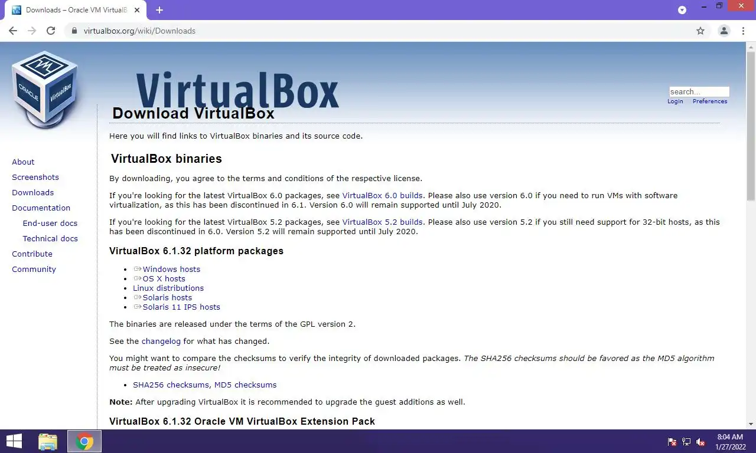Go to Community in the sidebar

pyautogui.click(x=34, y=269)
